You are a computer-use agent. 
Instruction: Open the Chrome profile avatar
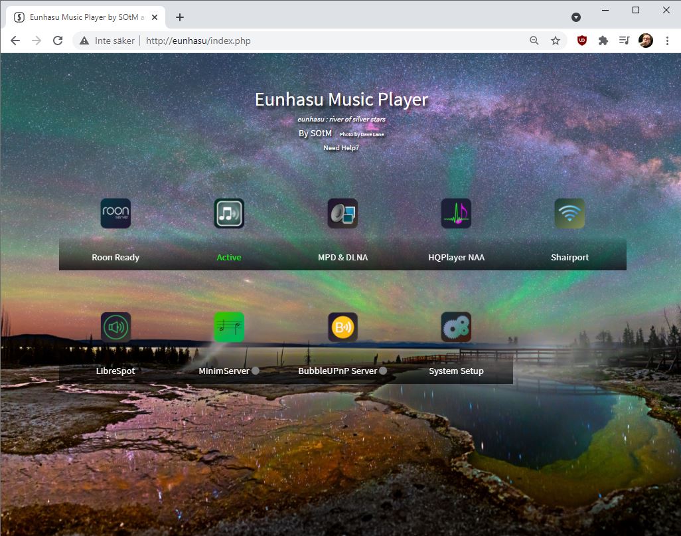tap(646, 41)
